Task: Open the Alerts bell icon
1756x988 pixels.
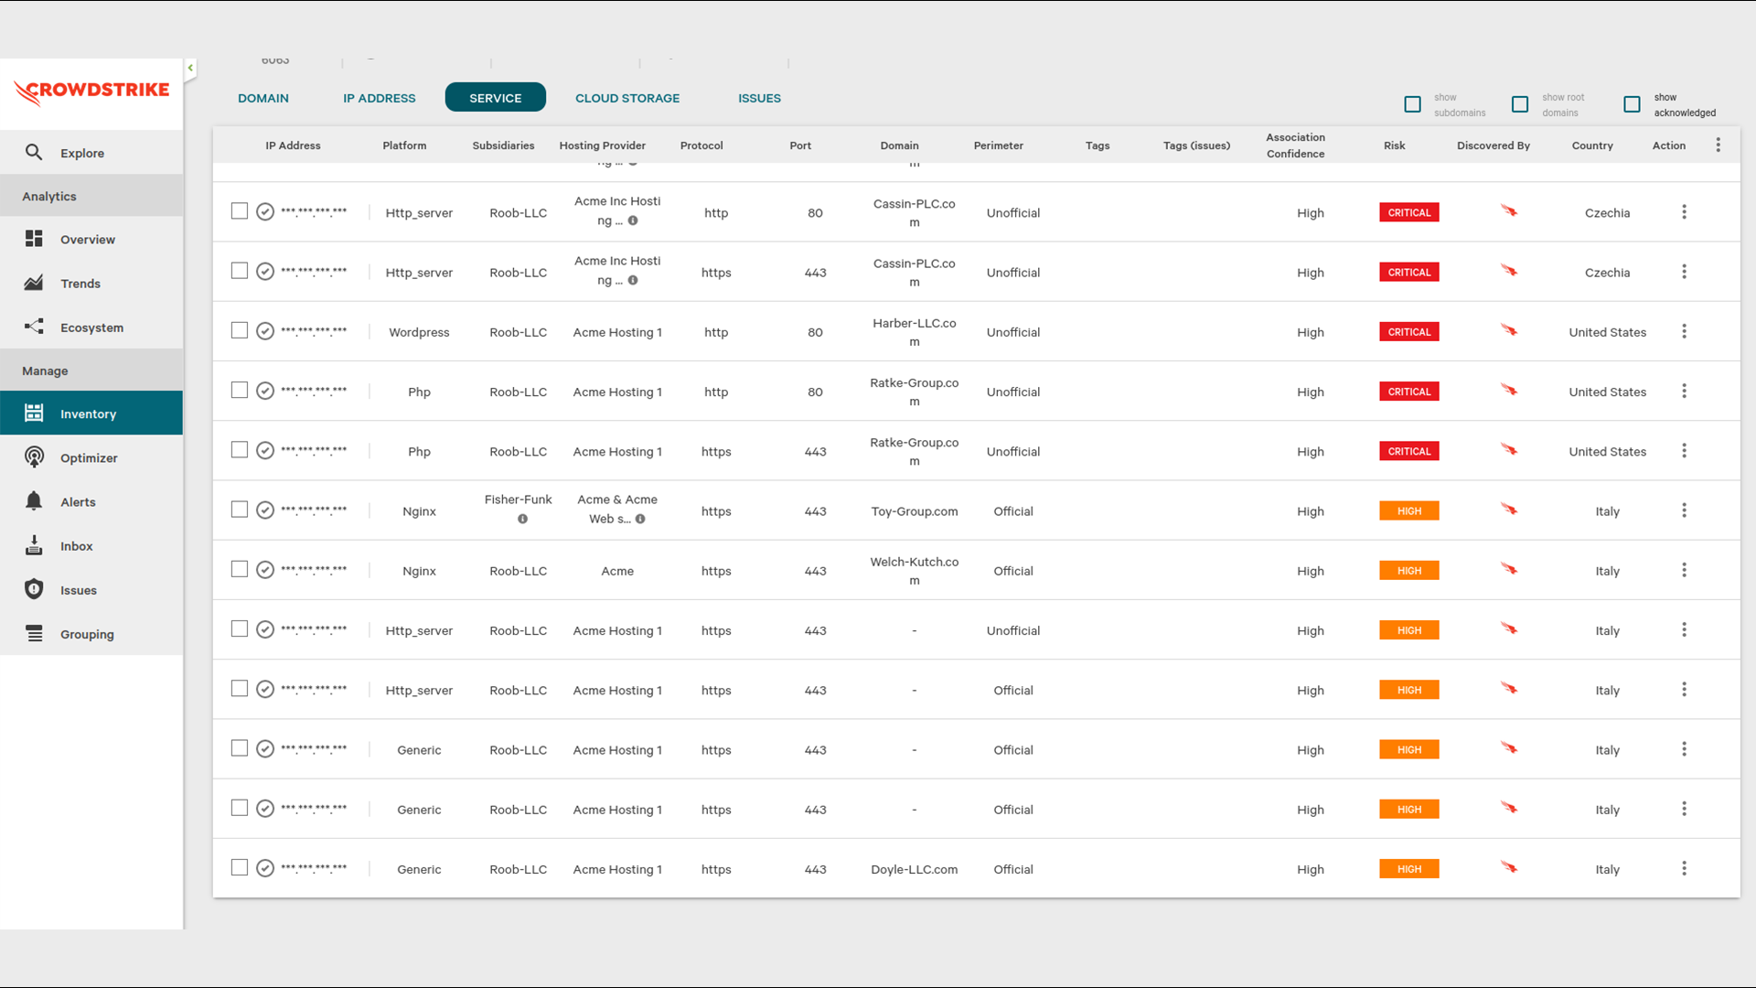Action: (34, 501)
